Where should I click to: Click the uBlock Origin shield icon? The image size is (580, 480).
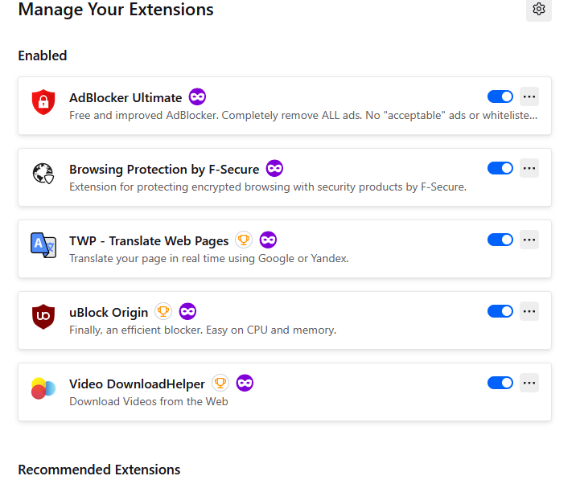[43, 316]
